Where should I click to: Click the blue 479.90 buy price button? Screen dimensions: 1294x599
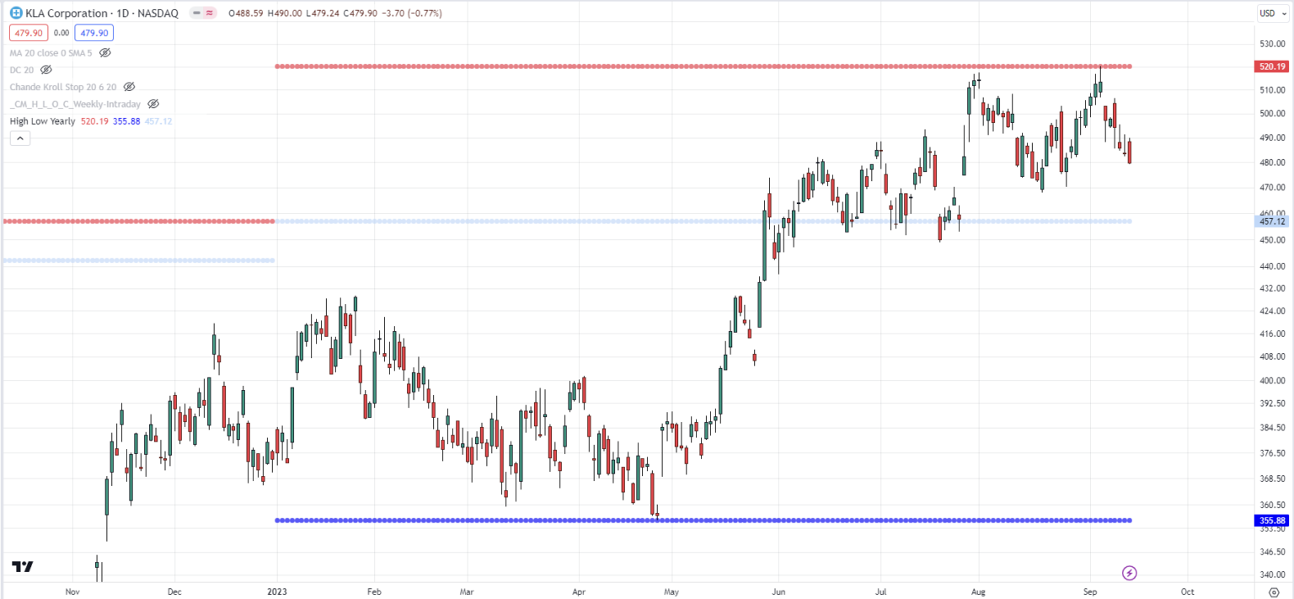click(94, 32)
